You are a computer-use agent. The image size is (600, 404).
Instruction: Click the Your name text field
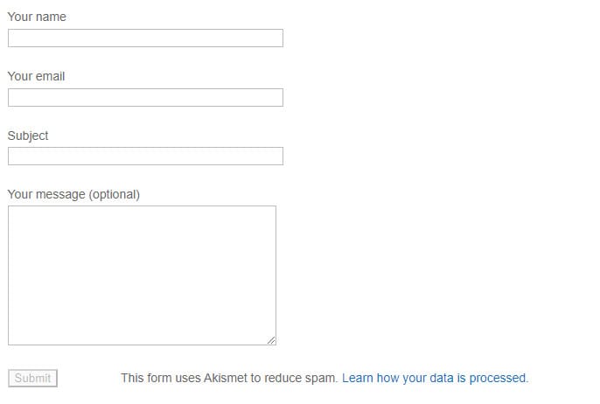145,38
